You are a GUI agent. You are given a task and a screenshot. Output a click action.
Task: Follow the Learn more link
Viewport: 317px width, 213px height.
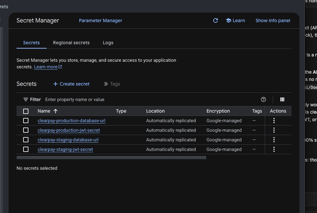pyautogui.click(x=46, y=67)
